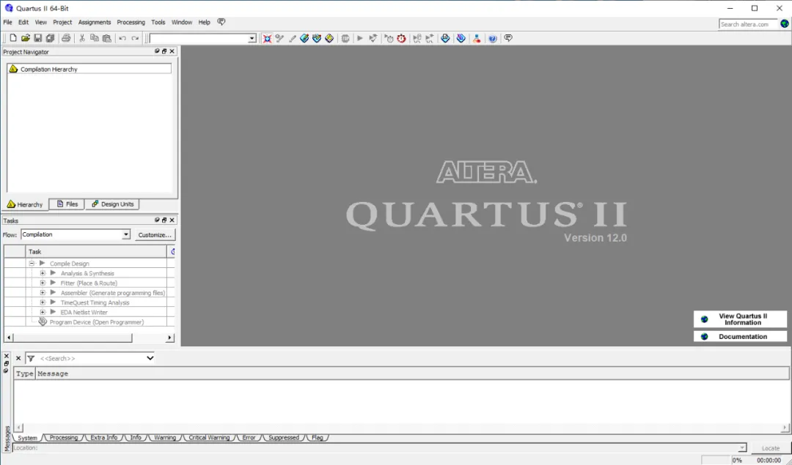
Task: Open the Processing menu
Action: (131, 22)
